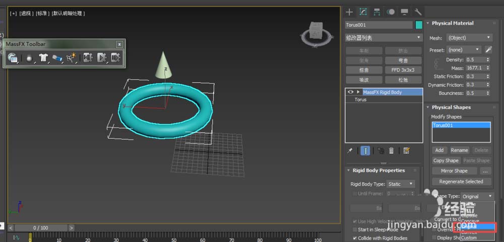Image resolution: width=504 pixels, height=242 pixels.
Task: Open the Utilities wrench tab
Action: pos(418,12)
